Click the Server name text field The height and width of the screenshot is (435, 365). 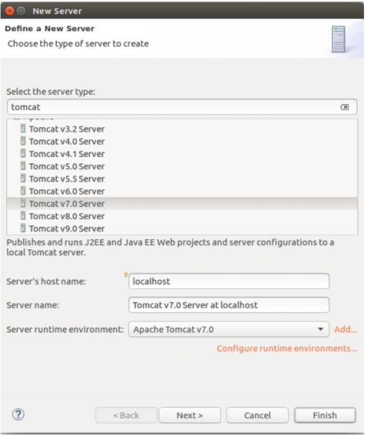228,305
